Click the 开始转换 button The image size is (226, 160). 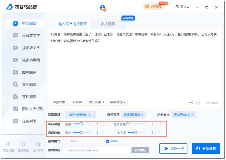click(x=206, y=148)
